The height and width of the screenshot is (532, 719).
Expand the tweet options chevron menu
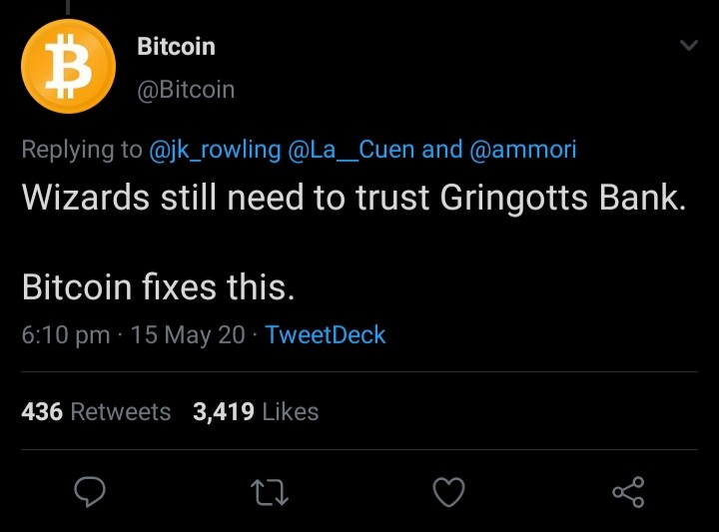pos(690,46)
